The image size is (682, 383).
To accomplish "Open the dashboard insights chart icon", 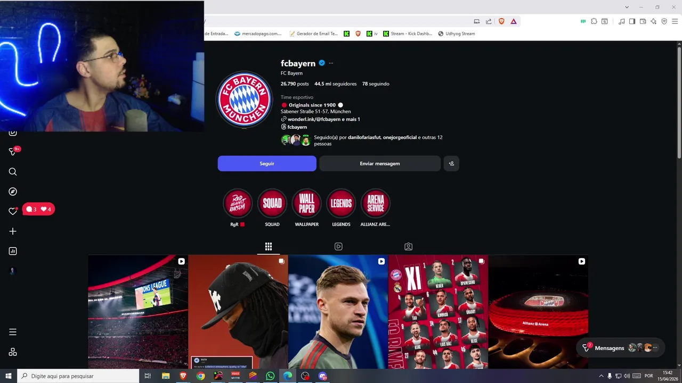I will coord(13,251).
